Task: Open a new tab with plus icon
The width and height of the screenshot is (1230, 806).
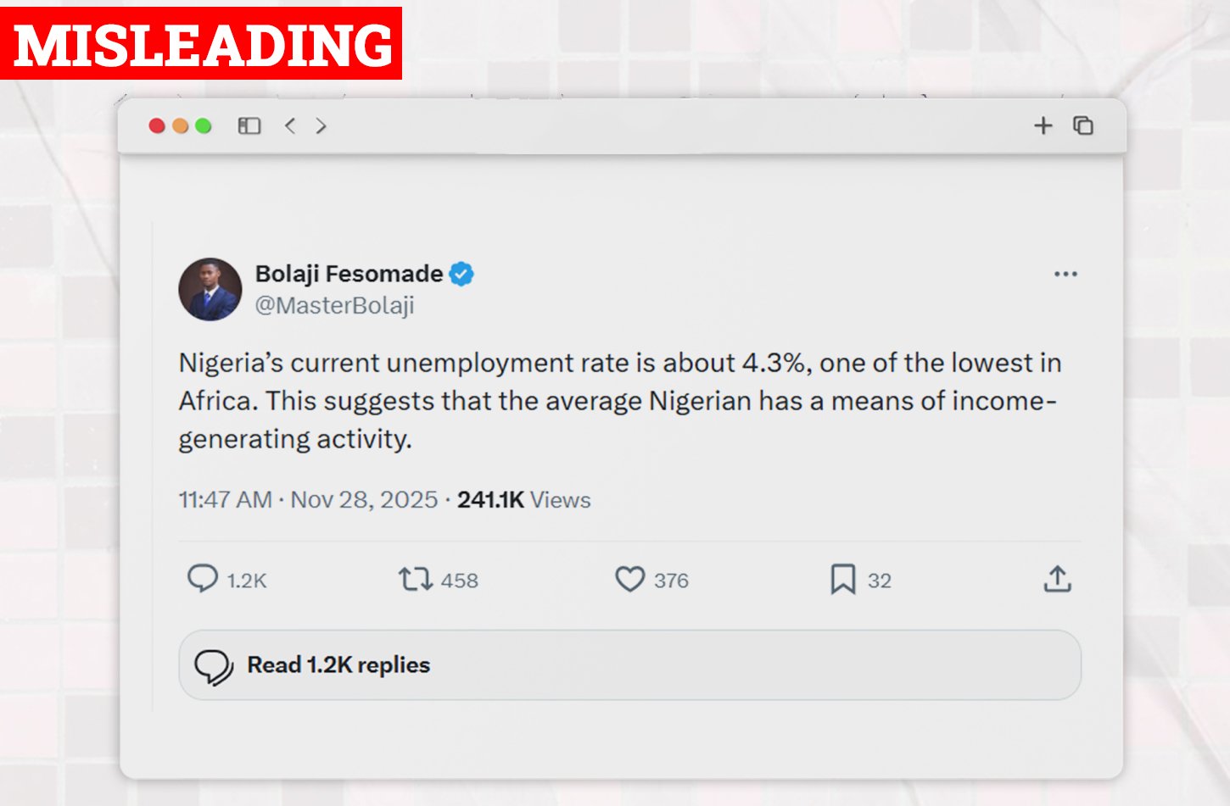Action: tap(1043, 126)
